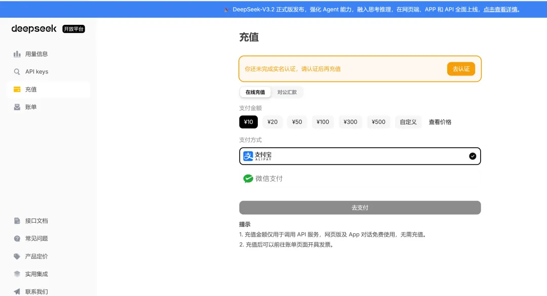Select the ¥100 amount option
This screenshot has width=547, height=296.
point(323,122)
